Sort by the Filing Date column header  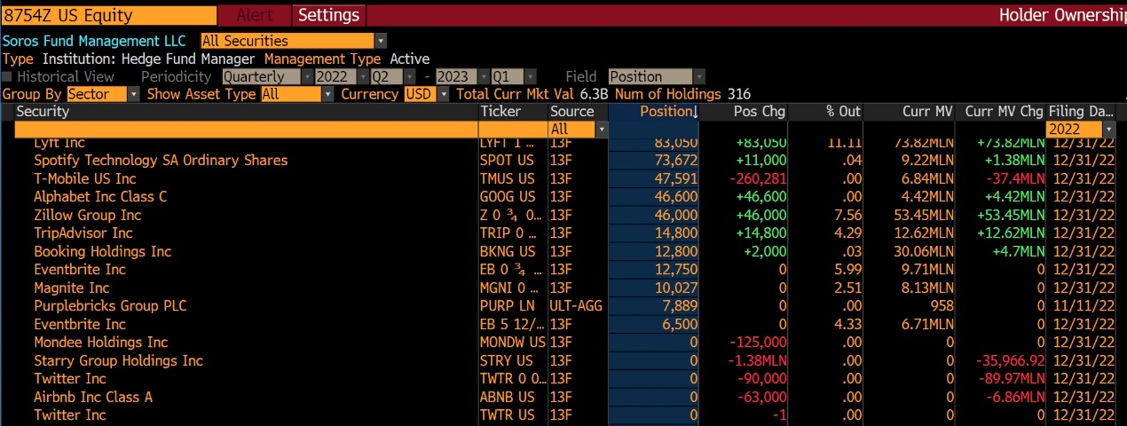click(1081, 112)
